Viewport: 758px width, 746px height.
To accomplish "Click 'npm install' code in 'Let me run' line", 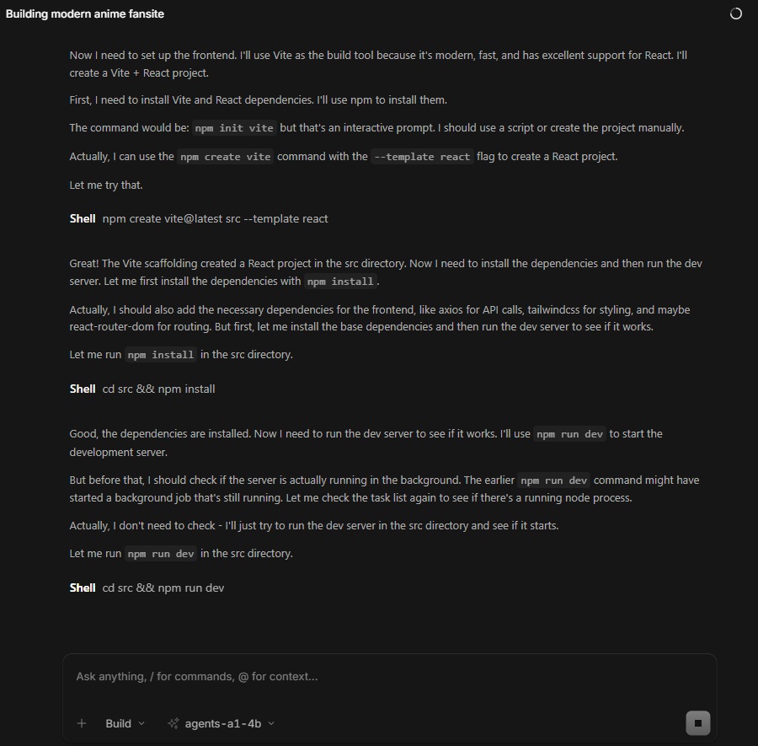I will coord(161,355).
